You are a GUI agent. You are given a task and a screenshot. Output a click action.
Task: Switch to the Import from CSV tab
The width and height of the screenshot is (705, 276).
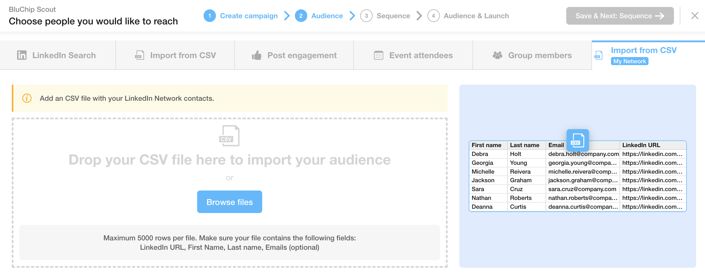[x=175, y=55]
